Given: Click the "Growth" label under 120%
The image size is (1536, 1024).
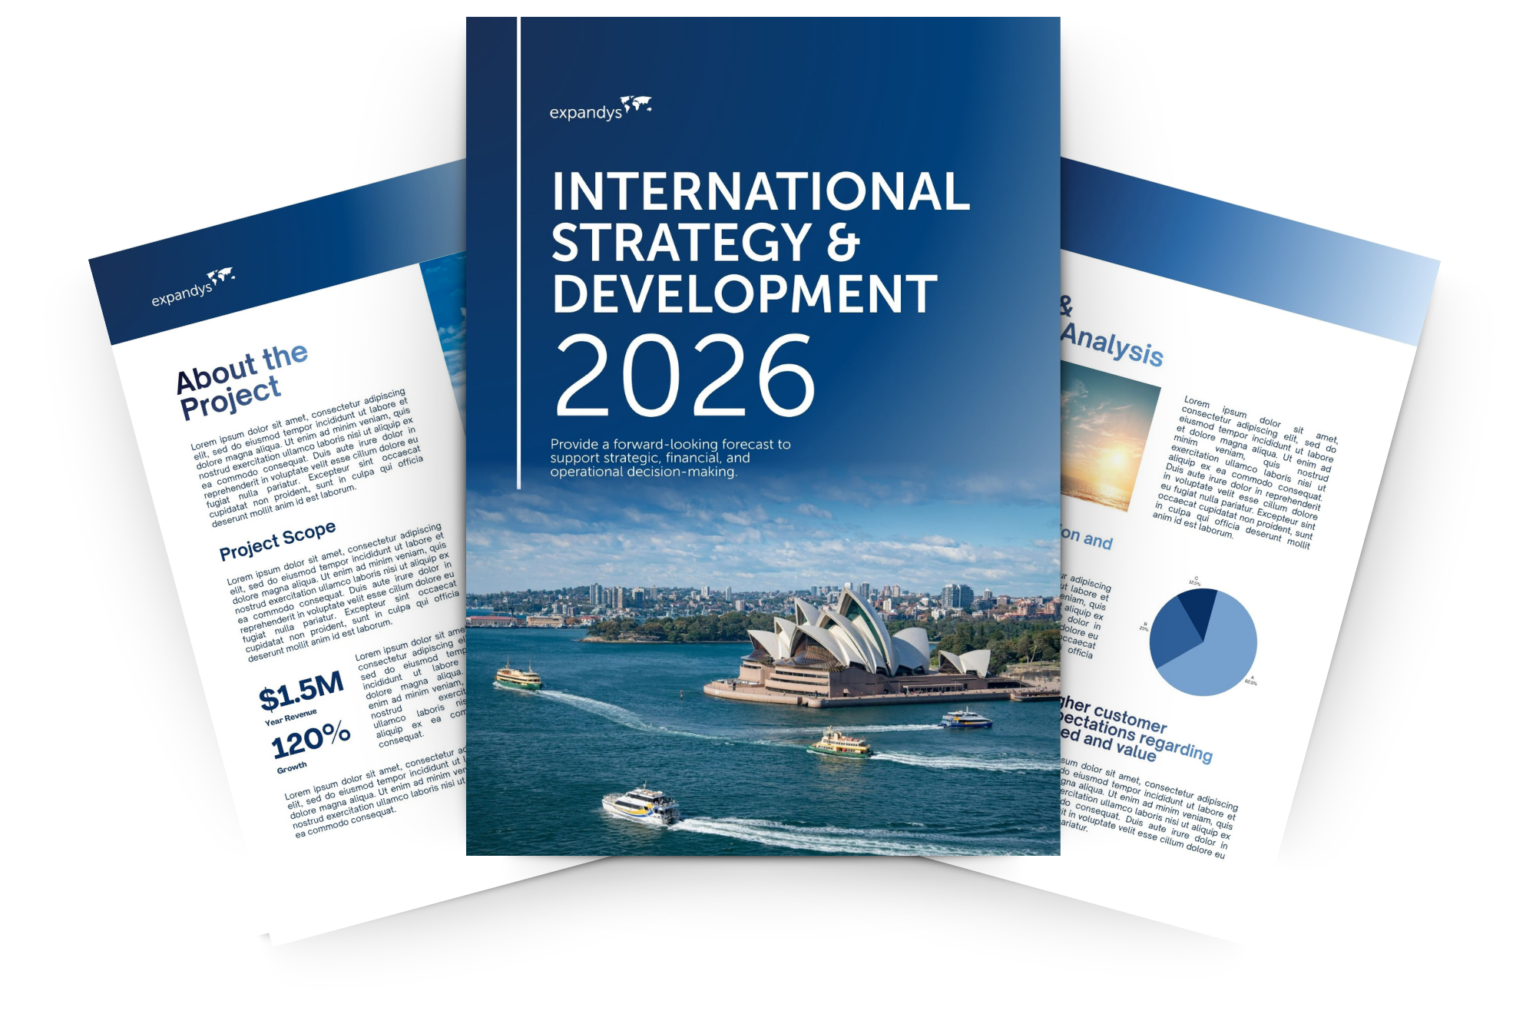Looking at the screenshot, I should click(x=292, y=767).
